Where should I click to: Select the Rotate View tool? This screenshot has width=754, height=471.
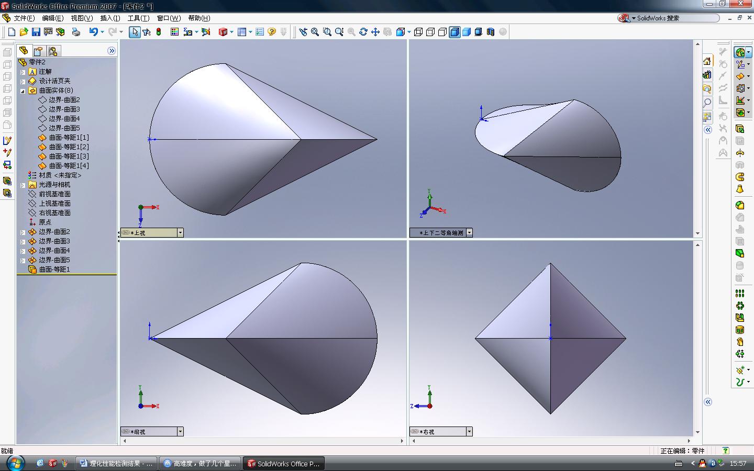coord(363,32)
